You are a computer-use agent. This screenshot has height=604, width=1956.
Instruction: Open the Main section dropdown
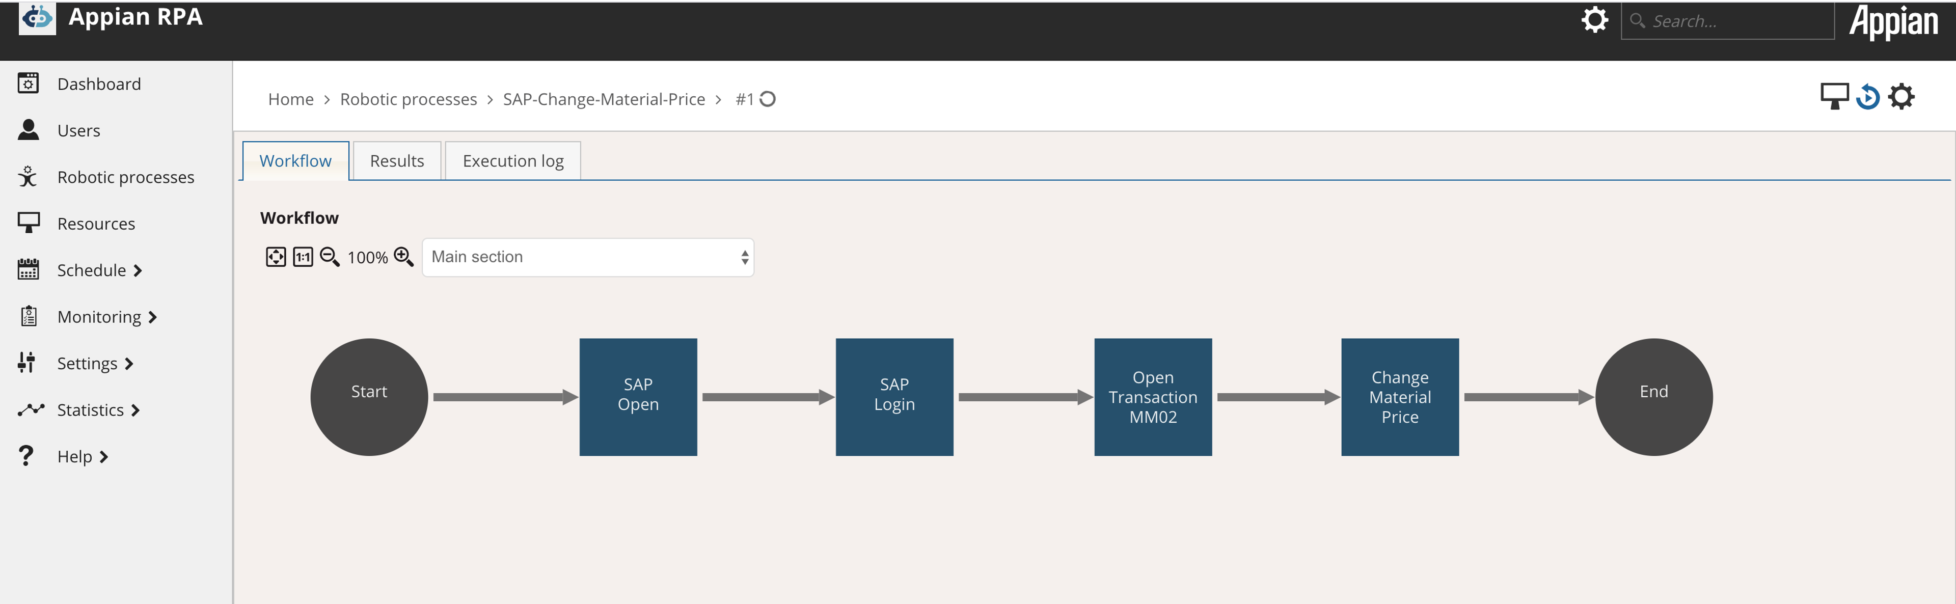588,257
